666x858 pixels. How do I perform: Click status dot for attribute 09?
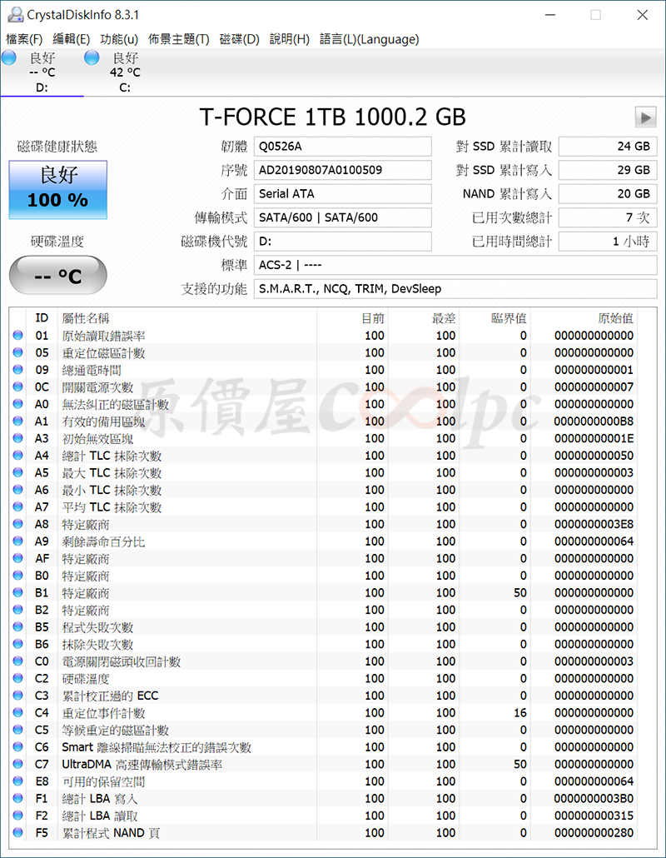point(18,370)
